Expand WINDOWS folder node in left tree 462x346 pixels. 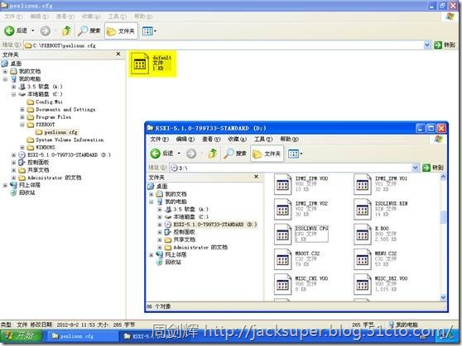[22, 147]
